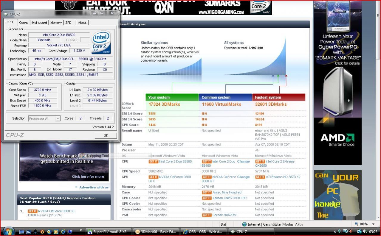The height and width of the screenshot is (236, 381).
Task: Click the OK button in CPU-Z
Action: coord(106,135)
